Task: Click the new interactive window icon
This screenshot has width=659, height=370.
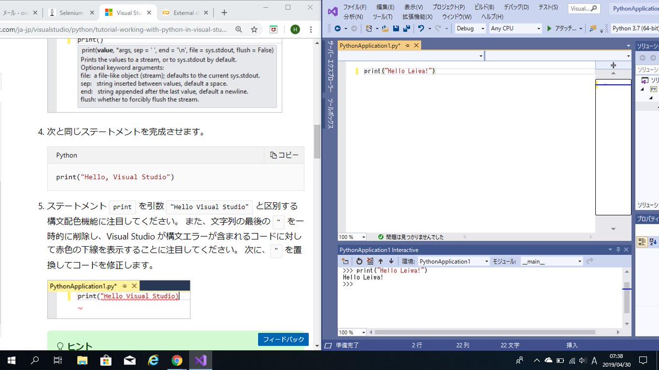Action: click(345, 261)
